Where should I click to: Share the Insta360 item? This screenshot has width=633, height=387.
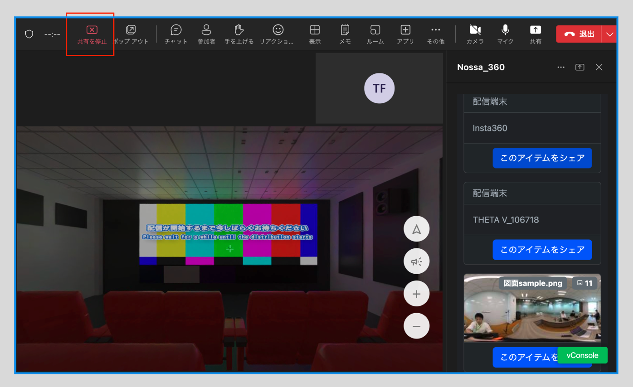pyautogui.click(x=542, y=158)
